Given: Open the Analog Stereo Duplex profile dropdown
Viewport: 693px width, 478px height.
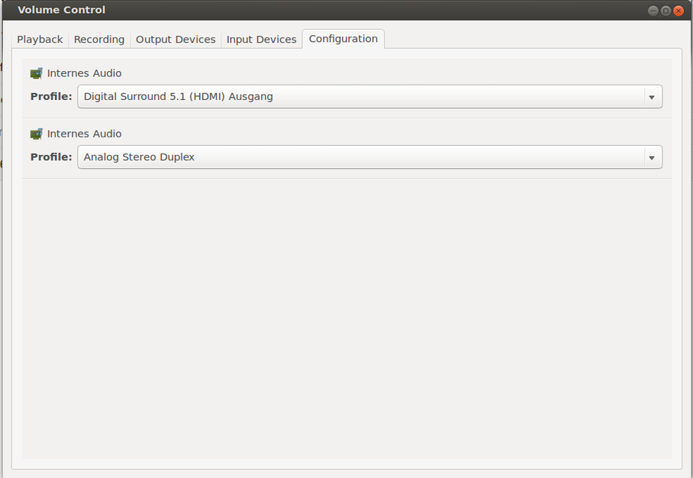Looking at the screenshot, I should pos(359,157).
